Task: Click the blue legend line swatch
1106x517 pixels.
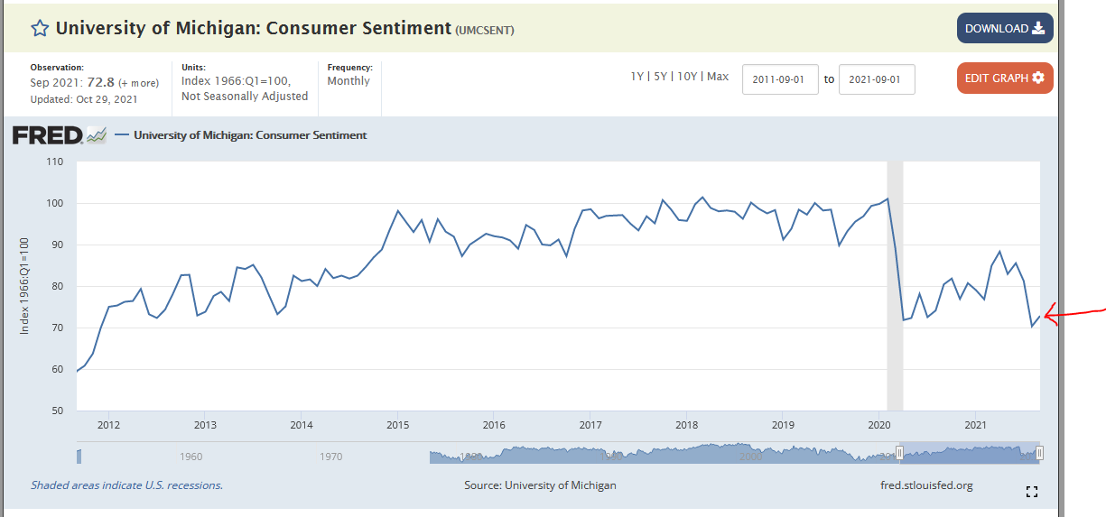Action: (121, 135)
